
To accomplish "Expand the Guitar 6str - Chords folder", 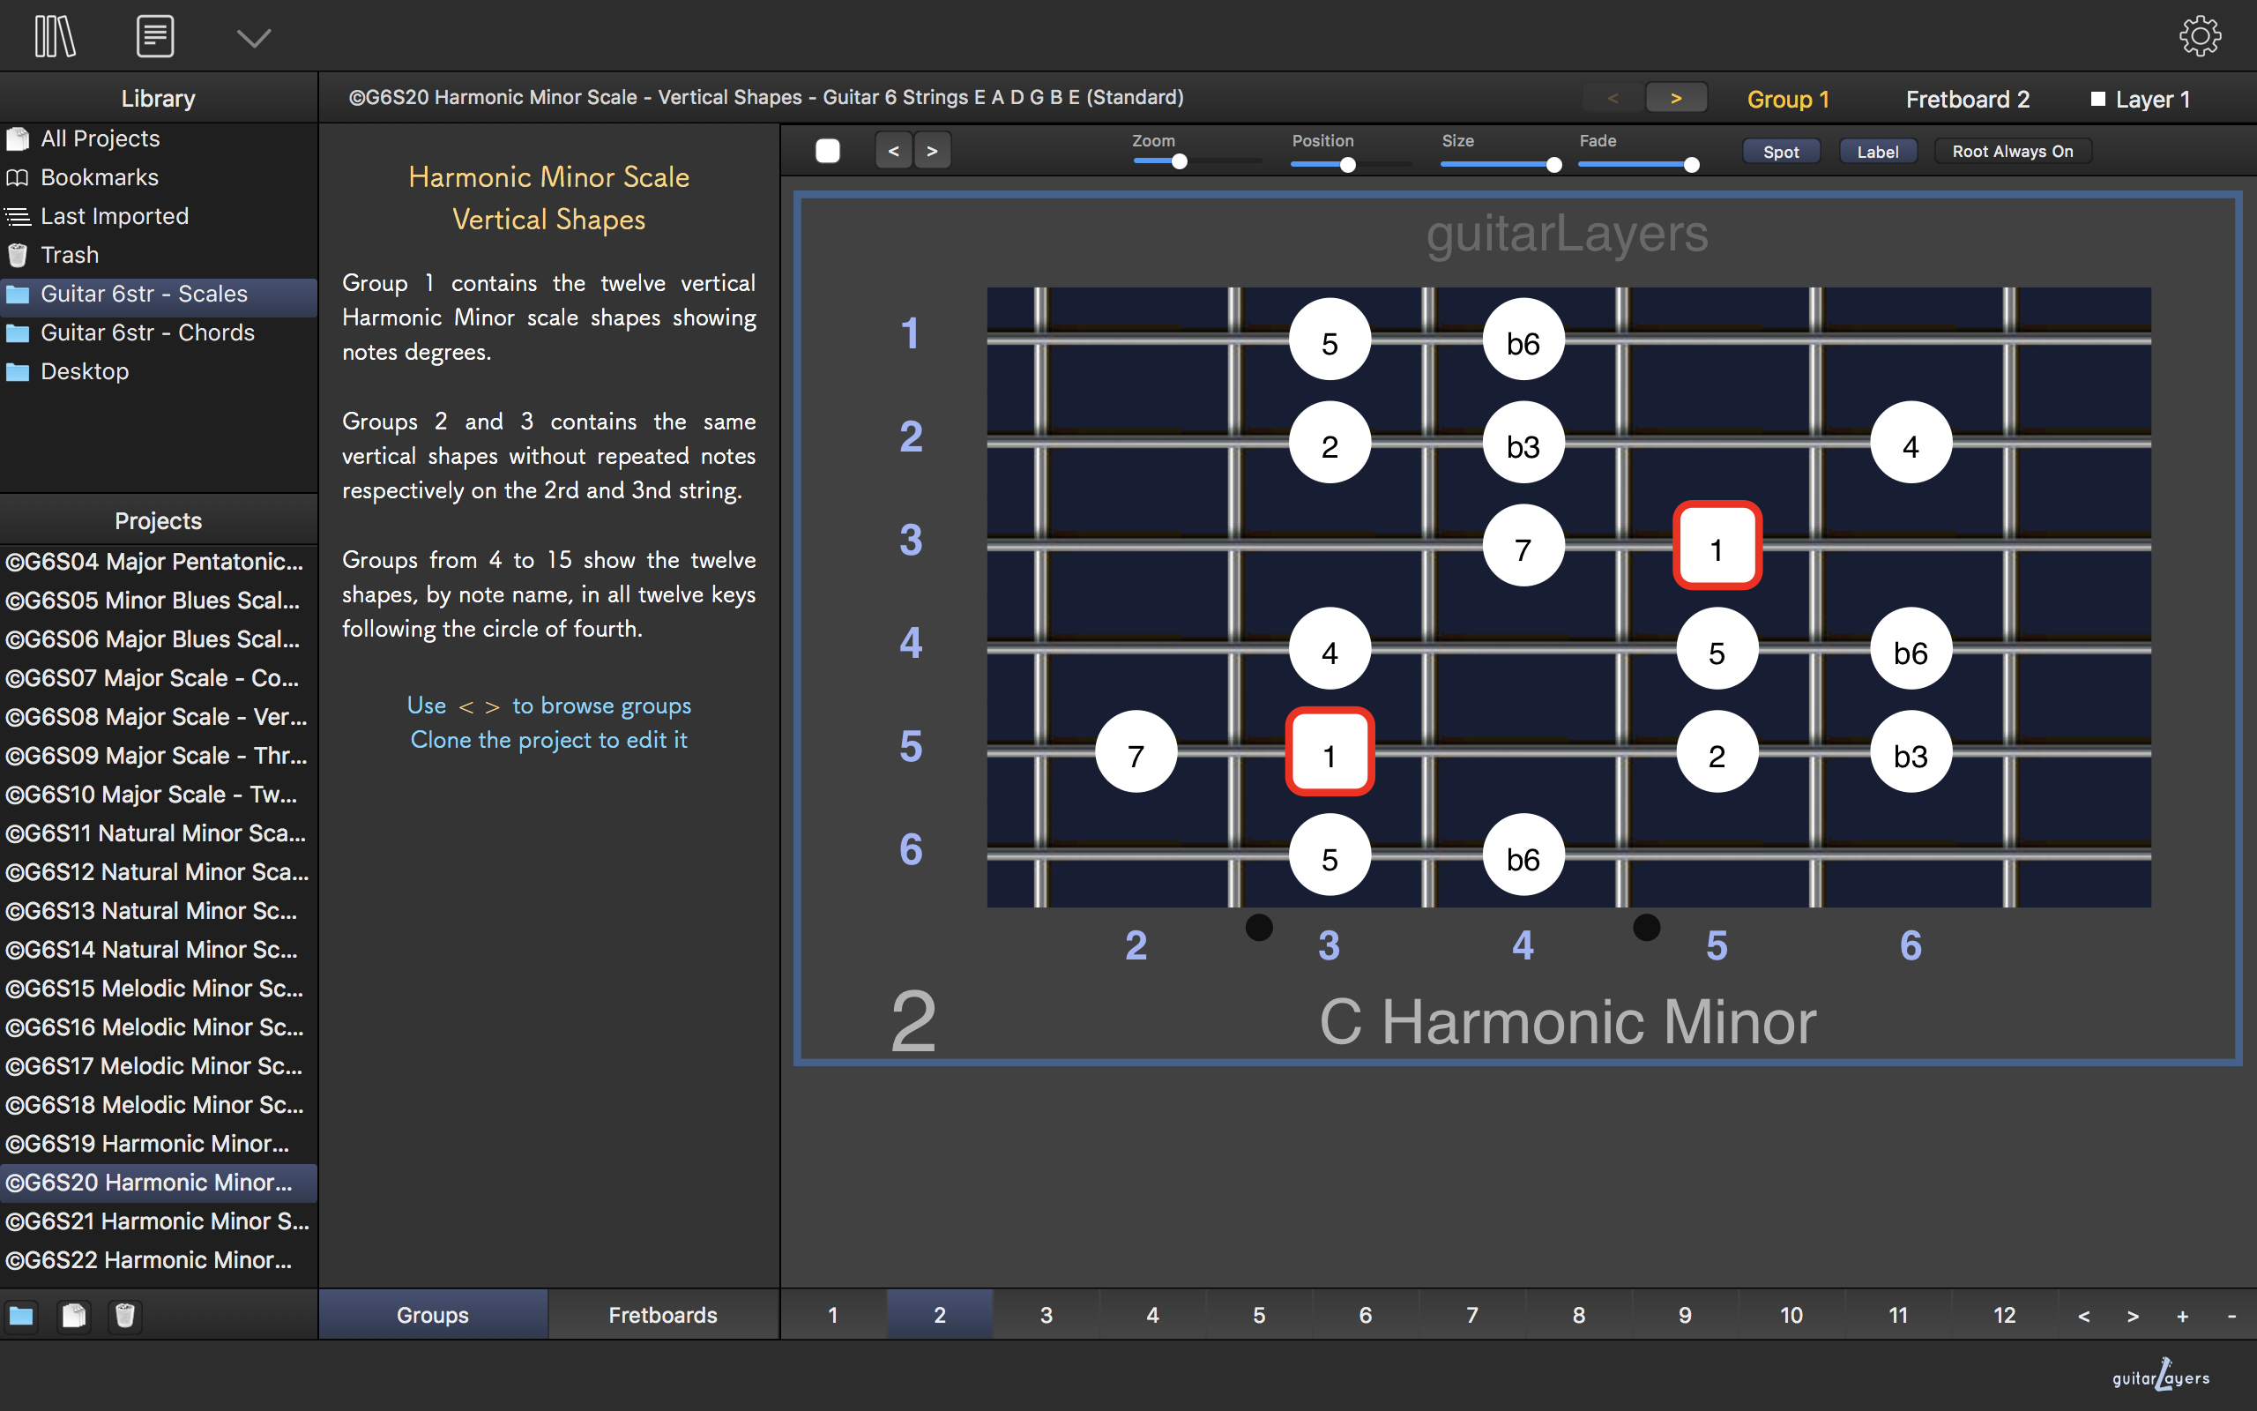I will tap(147, 332).
